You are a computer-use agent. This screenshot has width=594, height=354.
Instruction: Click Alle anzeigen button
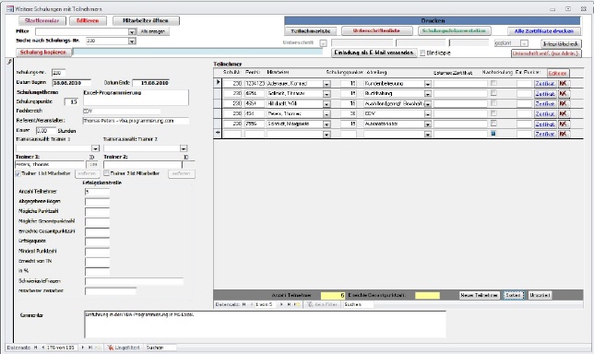(153, 31)
